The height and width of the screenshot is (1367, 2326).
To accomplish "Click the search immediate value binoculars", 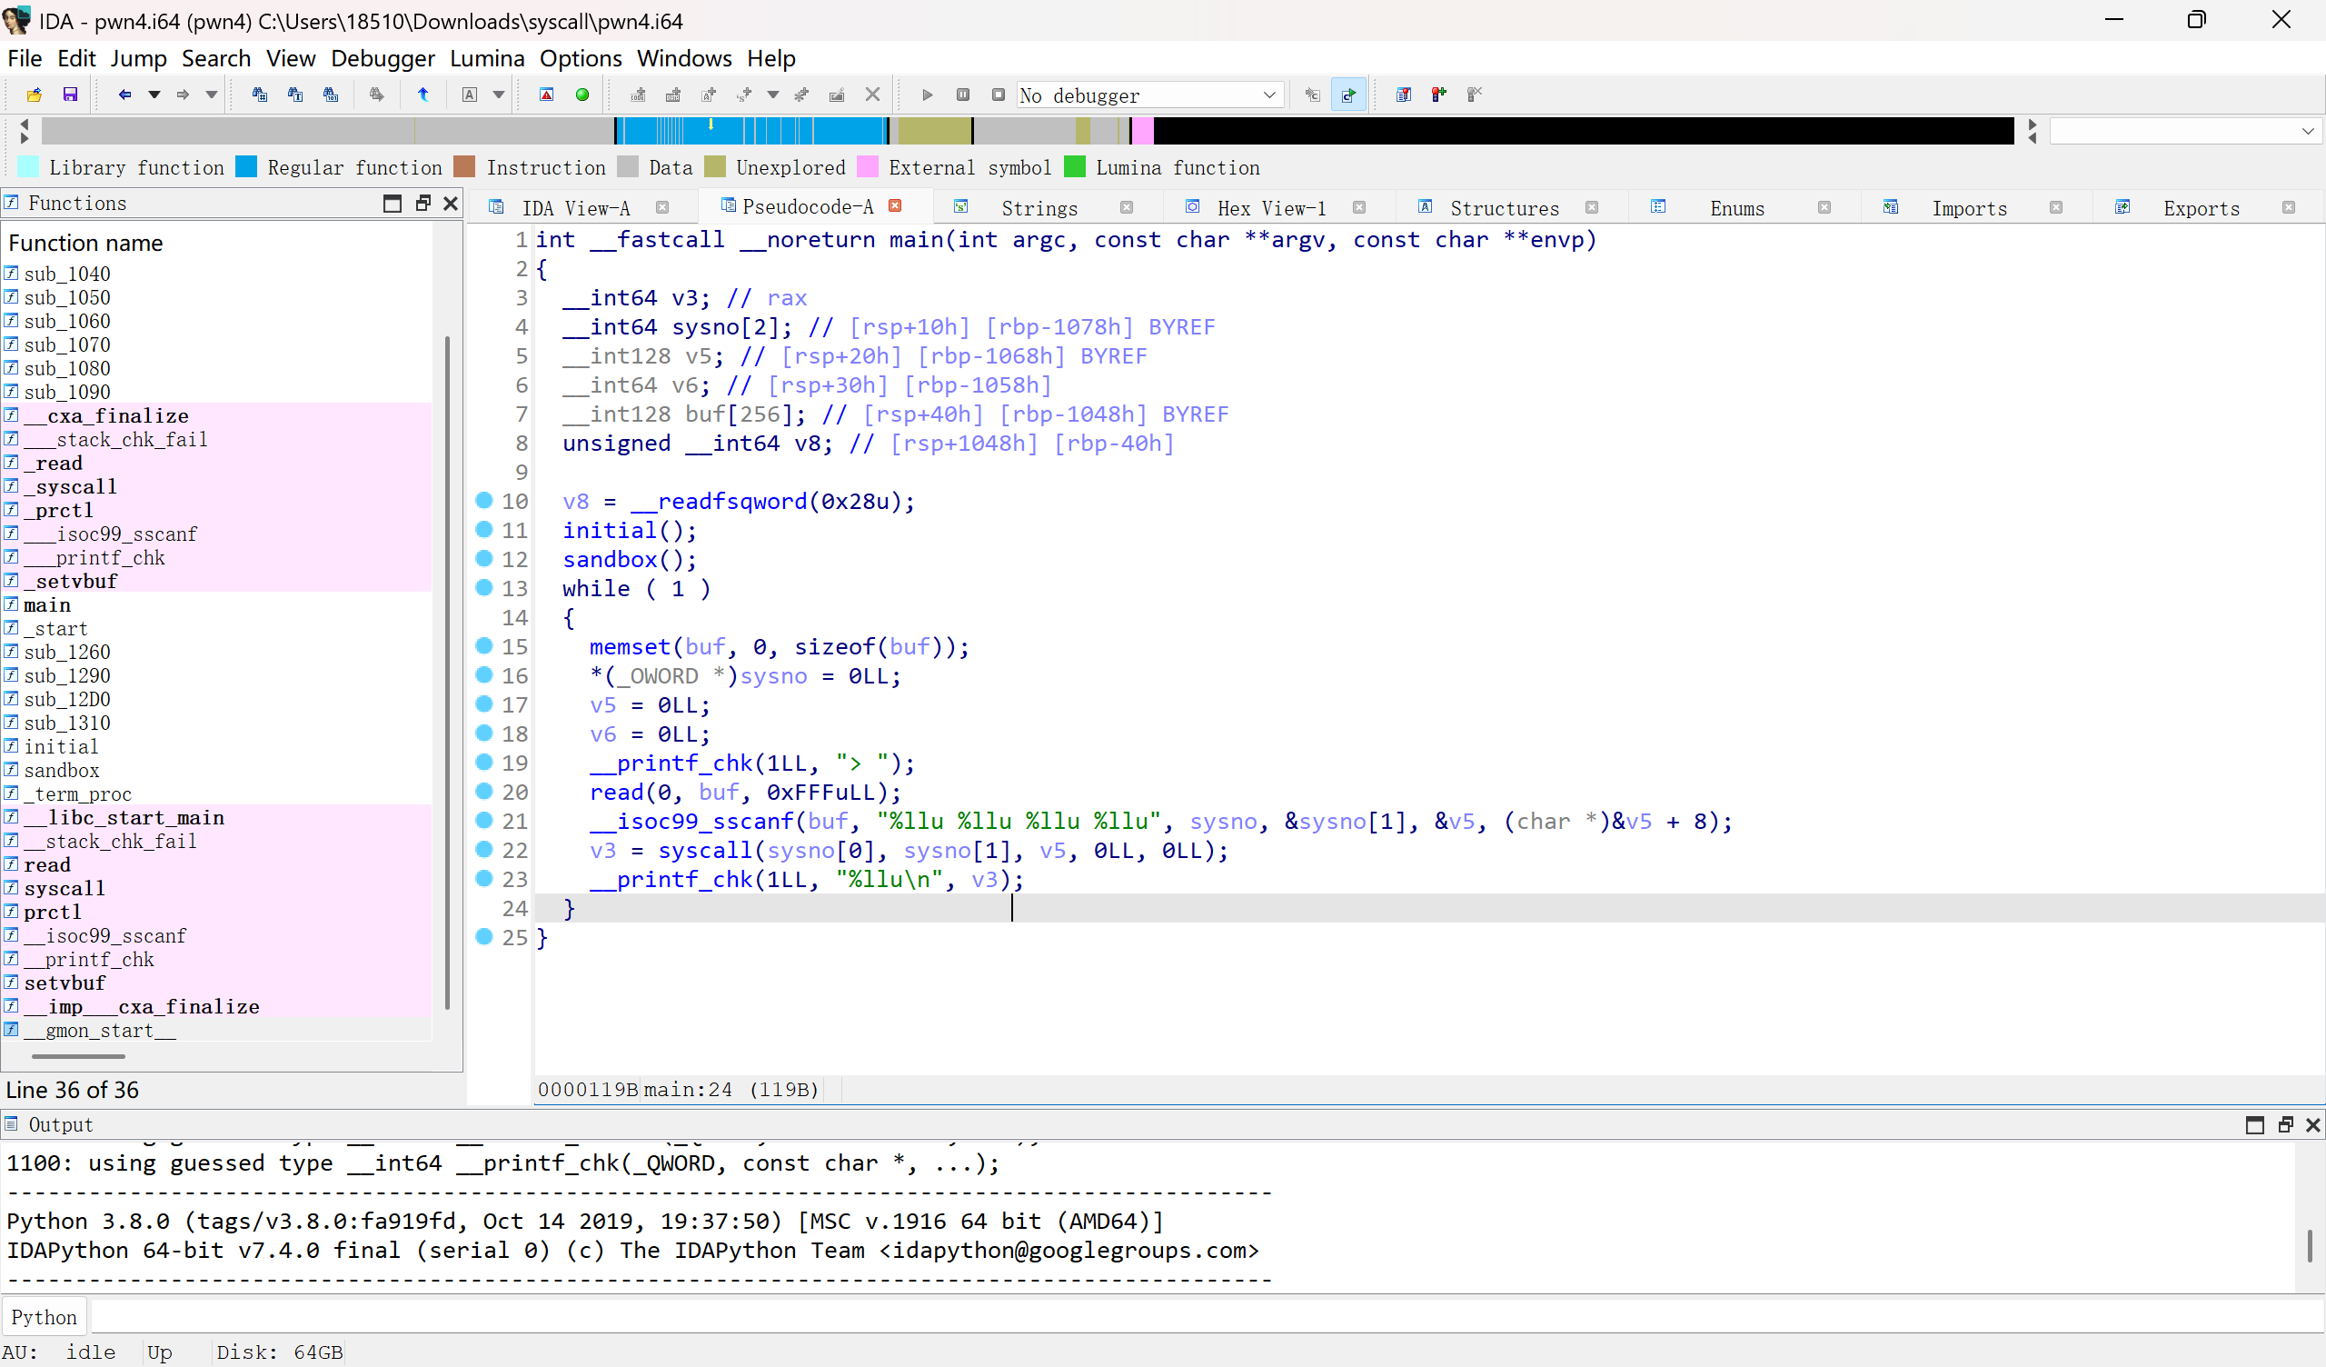I will [259, 95].
